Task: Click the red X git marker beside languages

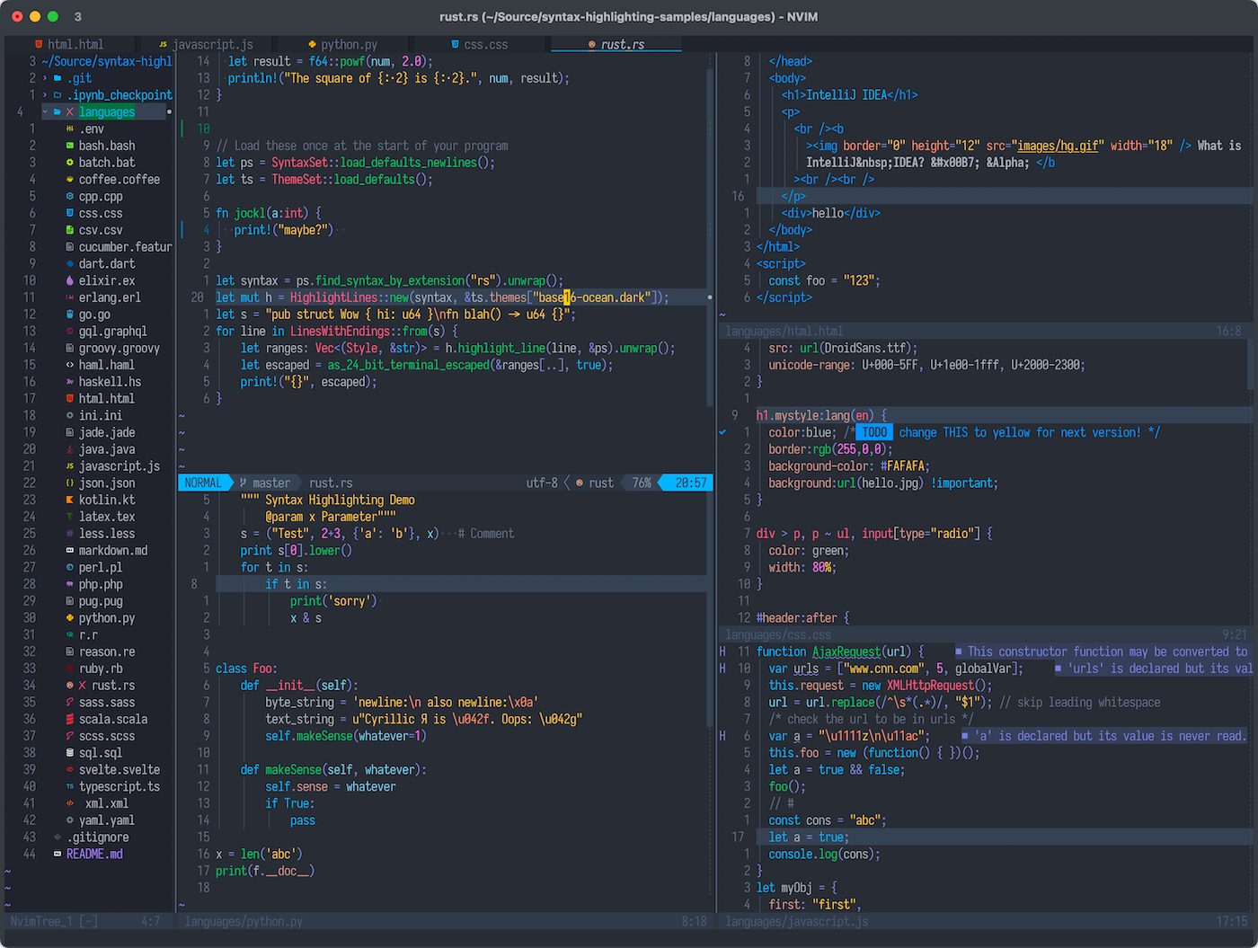Action: coord(70,112)
